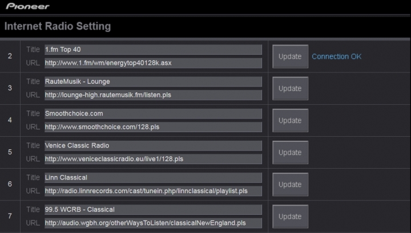Click Update for RauteMusik - Lounge
The width and height of the screenshot is (411, 233).
pyautogui.click(x=290, y=88)
